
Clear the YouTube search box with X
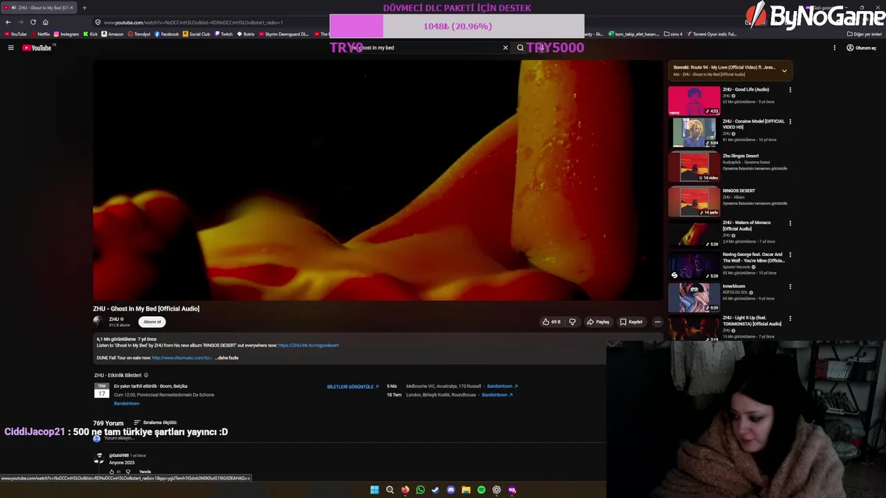click(505, 48)
